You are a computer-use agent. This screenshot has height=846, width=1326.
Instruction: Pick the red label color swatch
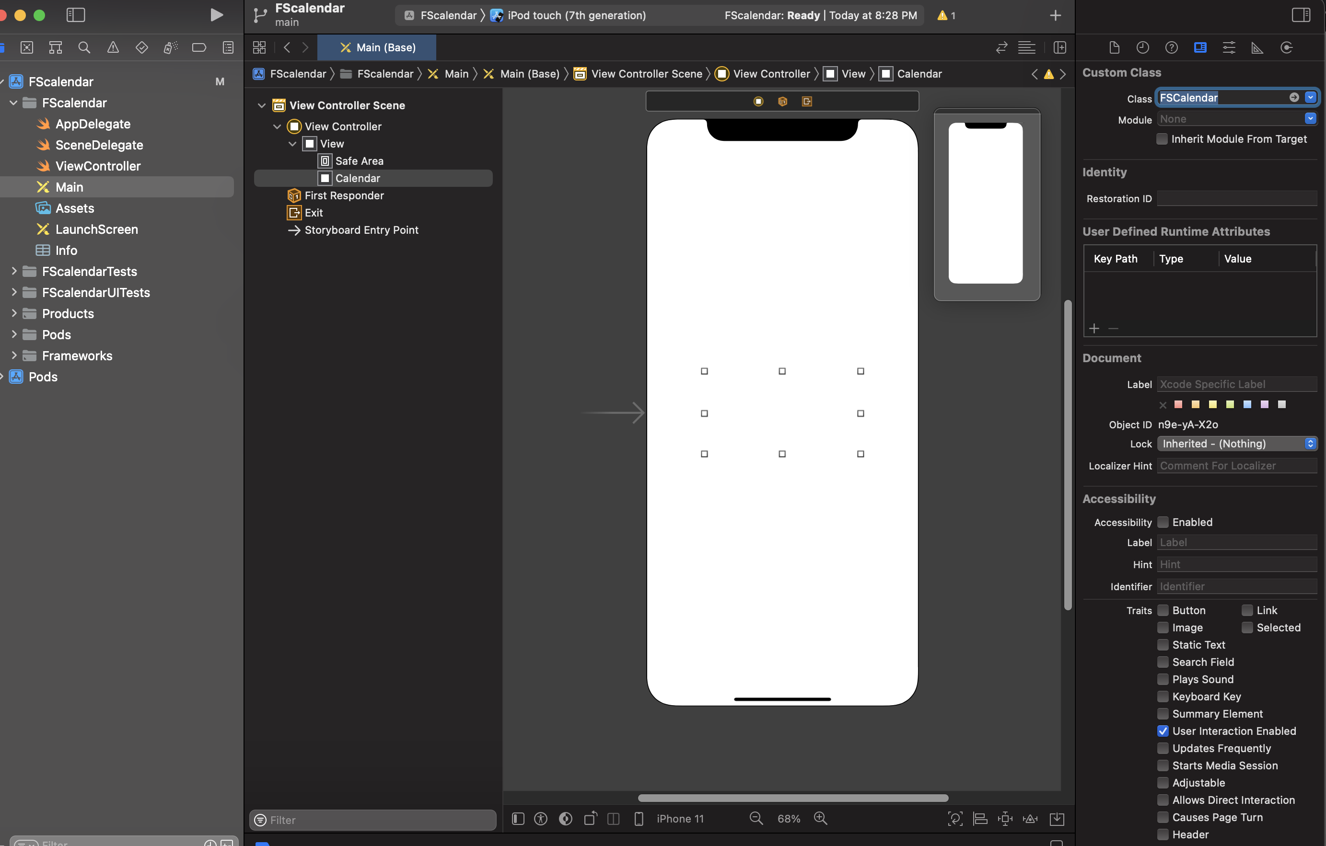(x=1178, y=405)
